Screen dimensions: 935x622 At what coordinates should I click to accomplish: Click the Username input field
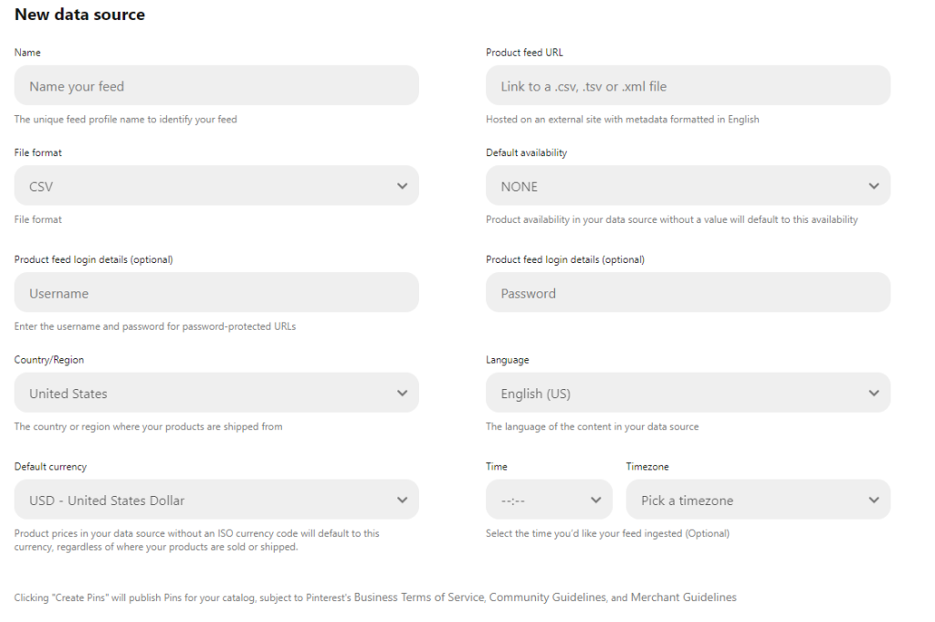[216, 293]
